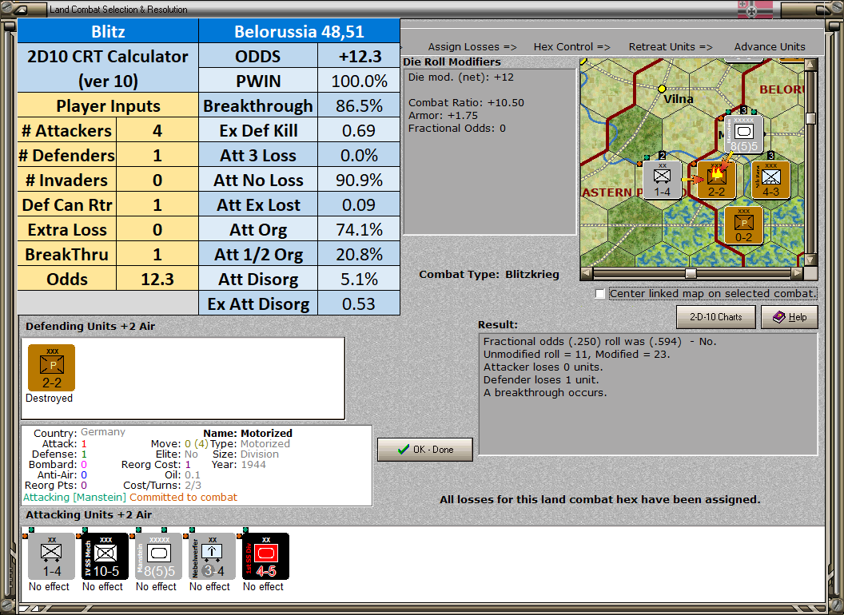844x615 pixels.
Task: Click the Vilna city dot on map
Action: (662, 89)
